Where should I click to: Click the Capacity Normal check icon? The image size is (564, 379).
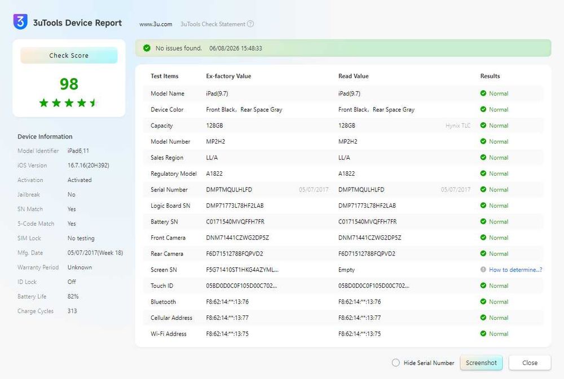coord(483,126)
